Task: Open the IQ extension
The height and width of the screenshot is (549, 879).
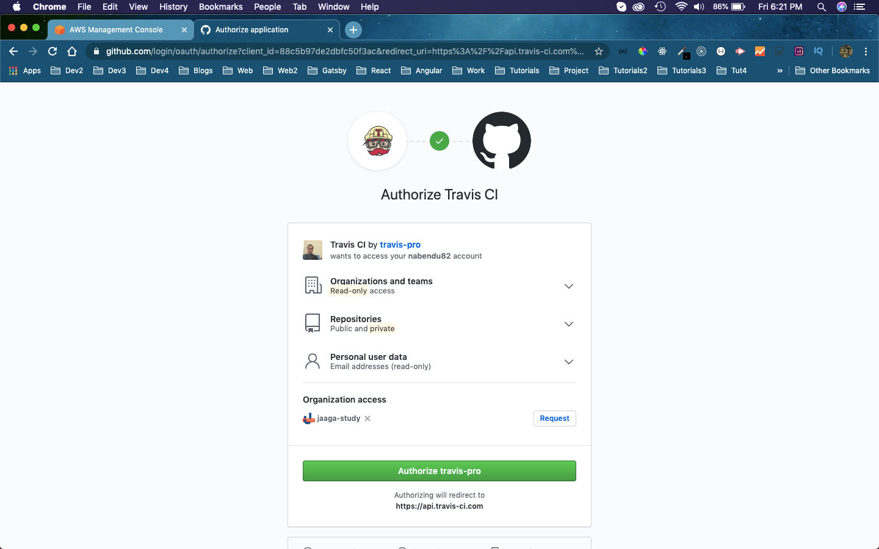Action: (x=819, y=51)
